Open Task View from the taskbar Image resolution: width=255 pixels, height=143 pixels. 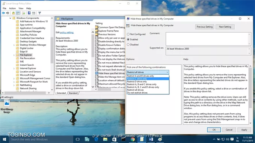click(x=77, y=139)
